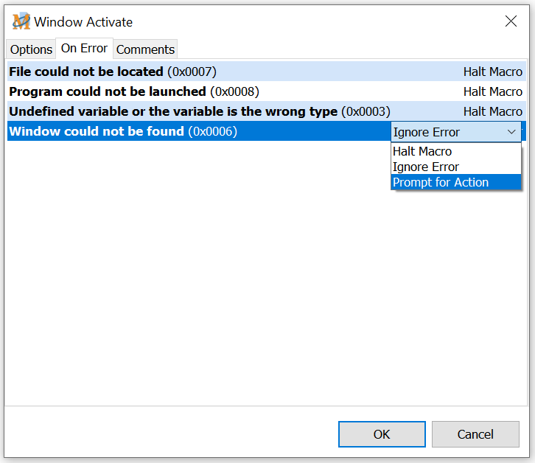Click the Ignore Error combo box field
This screenshot has width=535, height=463.
(446, 132)
